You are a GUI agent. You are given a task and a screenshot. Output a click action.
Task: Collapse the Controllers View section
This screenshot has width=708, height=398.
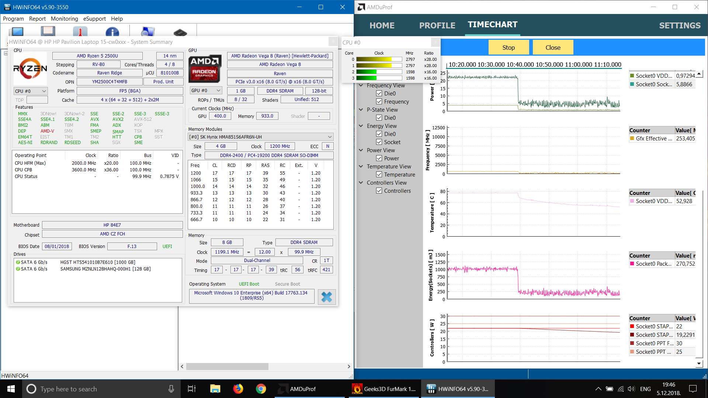pos(361,183)
